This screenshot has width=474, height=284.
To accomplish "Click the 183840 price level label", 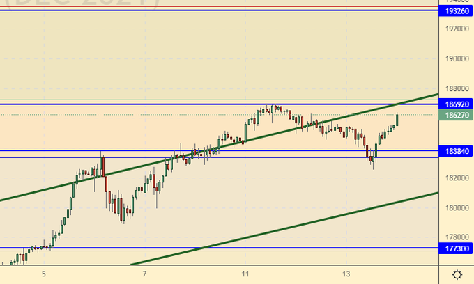I will coord(457,150).
